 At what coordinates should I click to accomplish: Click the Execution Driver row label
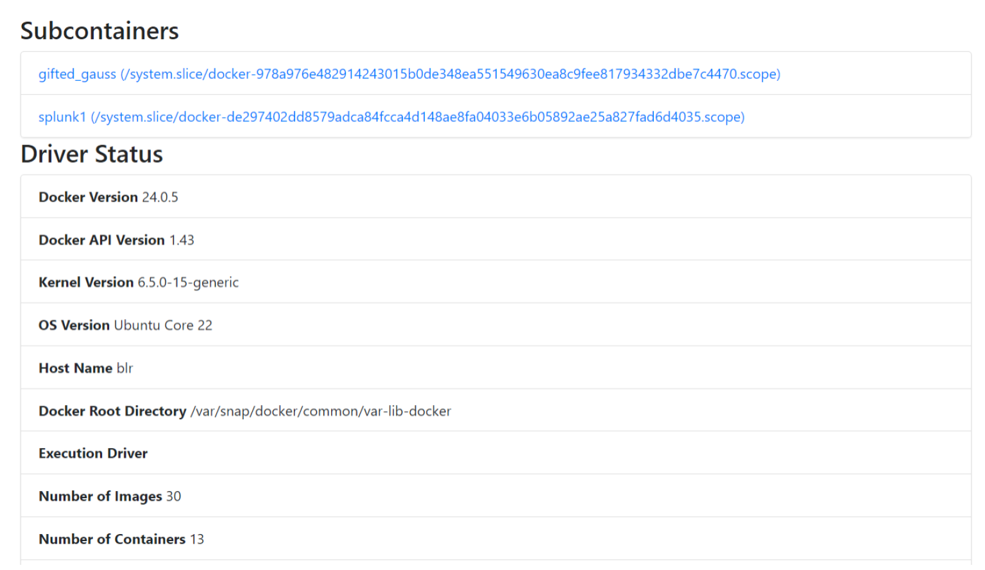point(93,454)
